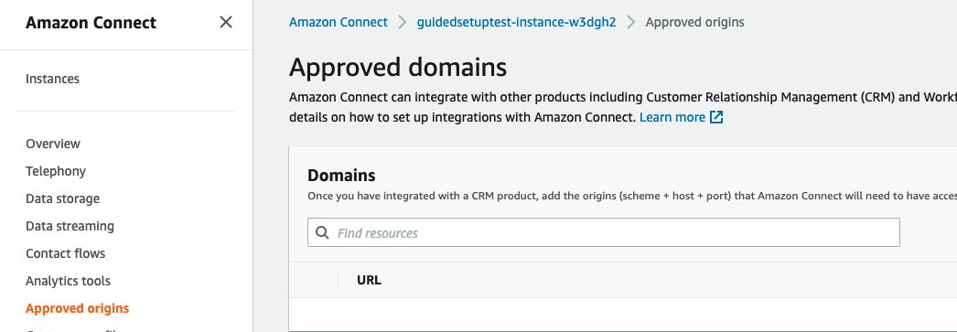Screen dimensions: 957x332
Task: Click the magnifier icon in the search box
Action: coord(322,232)
